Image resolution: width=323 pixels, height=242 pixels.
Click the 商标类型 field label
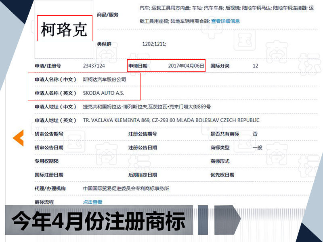coord(220,148)
